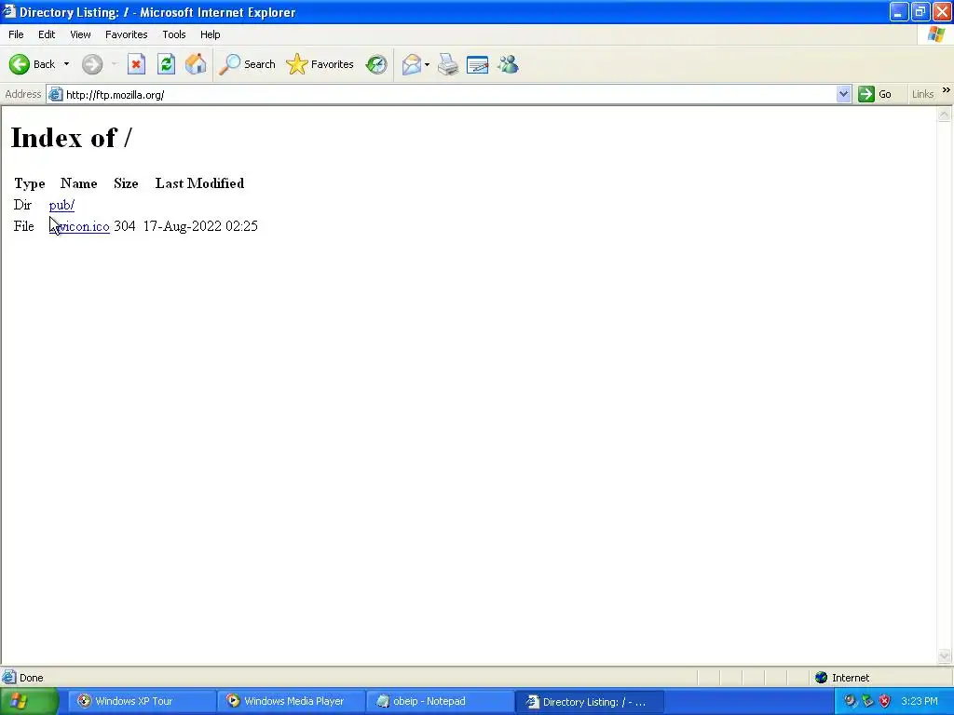
Task: Click the Done status text
Action: [x=32, y=678]
